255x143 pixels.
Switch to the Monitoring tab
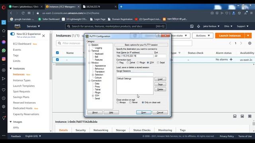[x=165, y=130]
